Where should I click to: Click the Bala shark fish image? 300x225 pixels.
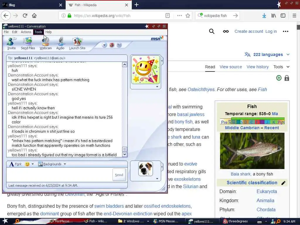252,151
